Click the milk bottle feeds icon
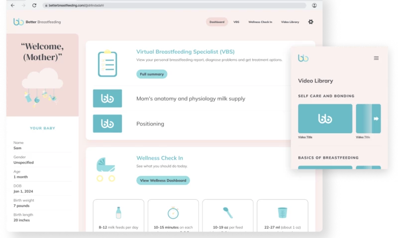 point(118,213)
